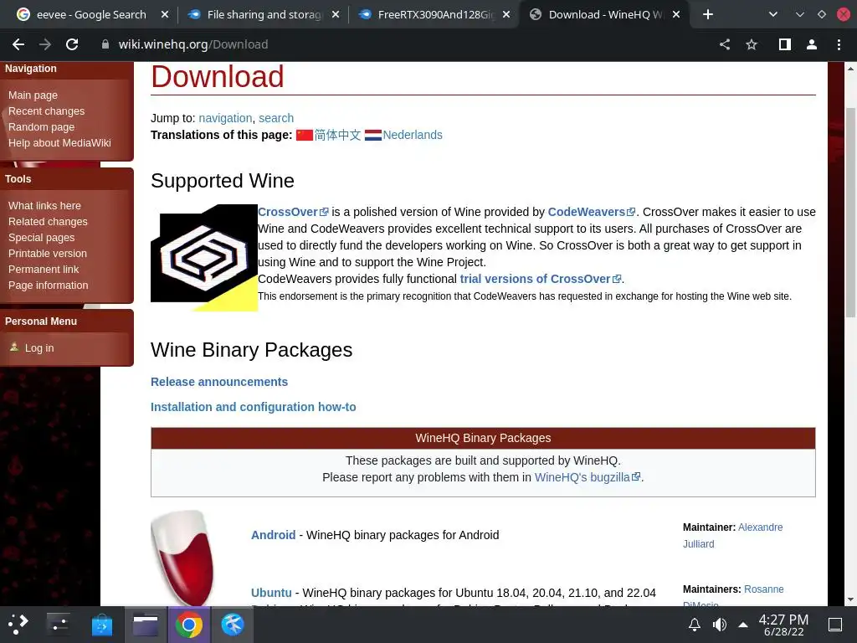Close the Download - WineHQ tab

[x=676, y=15]
